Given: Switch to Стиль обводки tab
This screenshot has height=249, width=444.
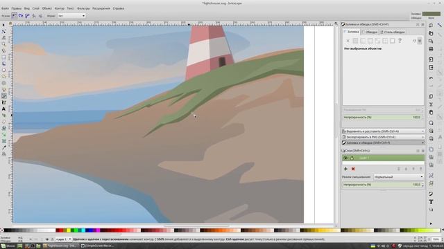Looking at the screenshot, I should click(393, 33).
